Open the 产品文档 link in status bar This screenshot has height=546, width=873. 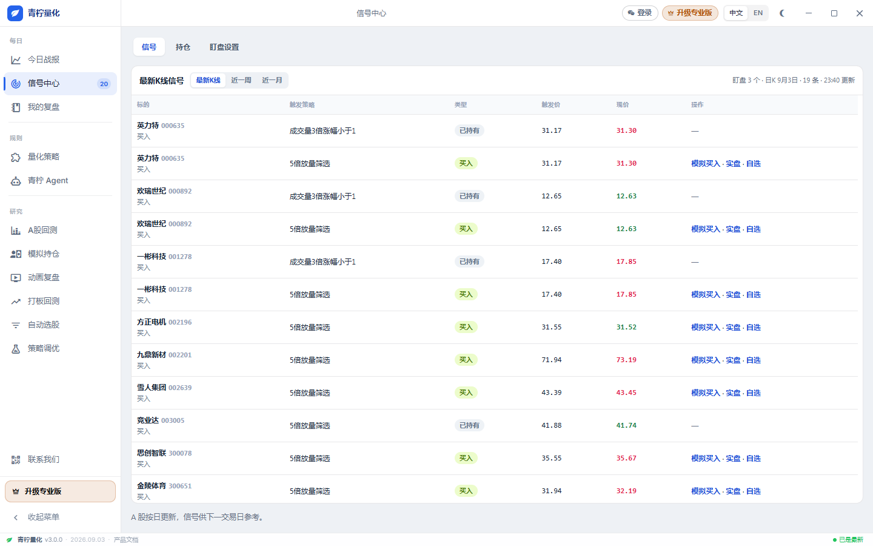coord(126,539)
